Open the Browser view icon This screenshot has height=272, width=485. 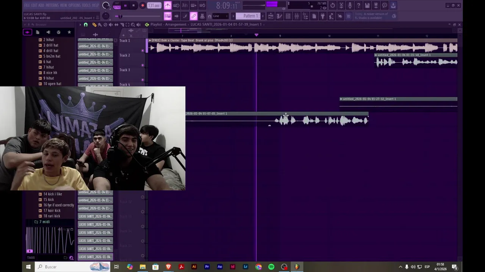click(305, 16)
